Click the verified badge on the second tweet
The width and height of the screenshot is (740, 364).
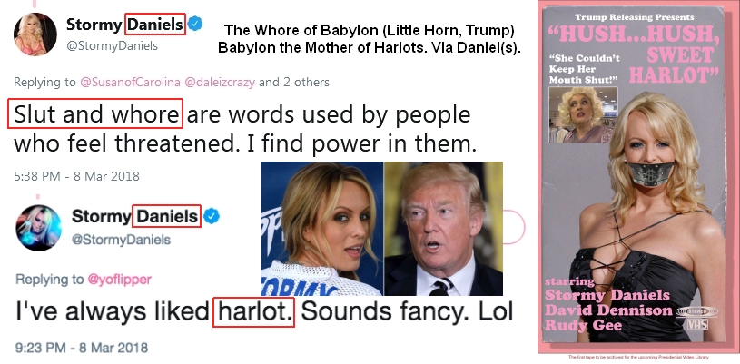[211, 217]
